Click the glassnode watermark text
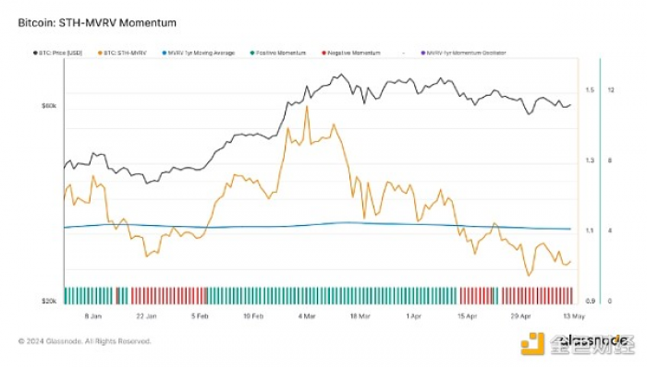The image size is (647, 367). coord(593,341)
